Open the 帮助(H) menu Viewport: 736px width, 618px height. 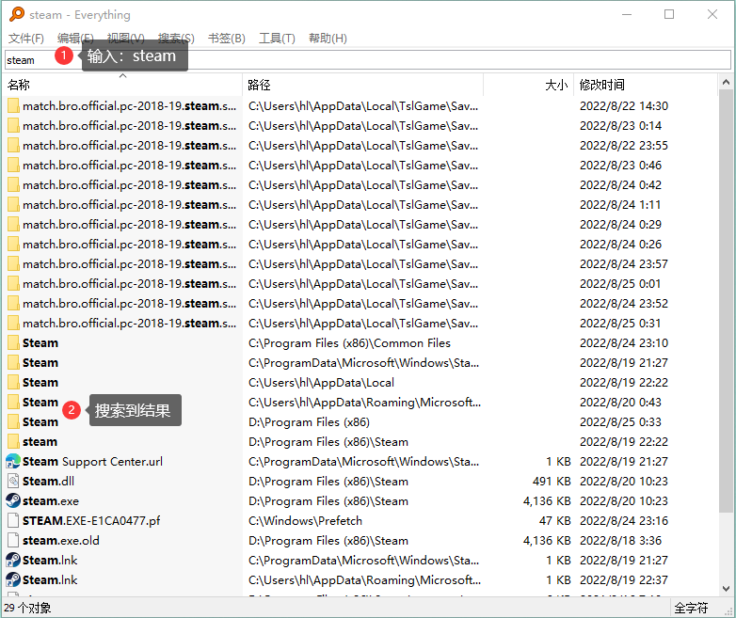point(328,39)
